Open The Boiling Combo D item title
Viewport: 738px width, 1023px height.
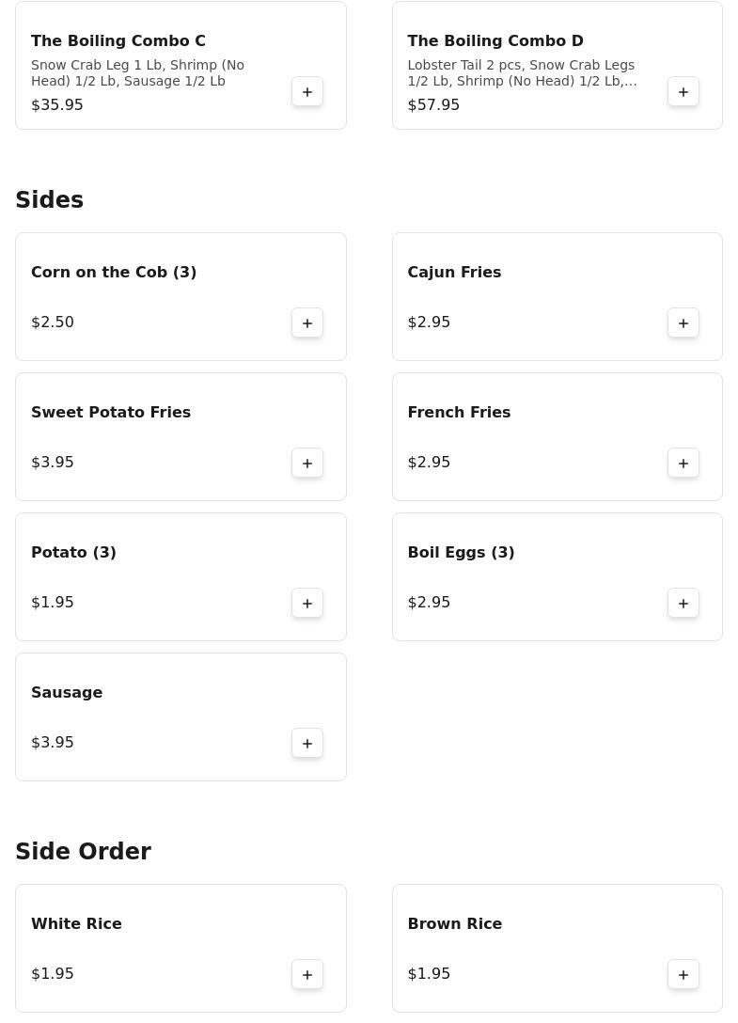coord(495,41)
